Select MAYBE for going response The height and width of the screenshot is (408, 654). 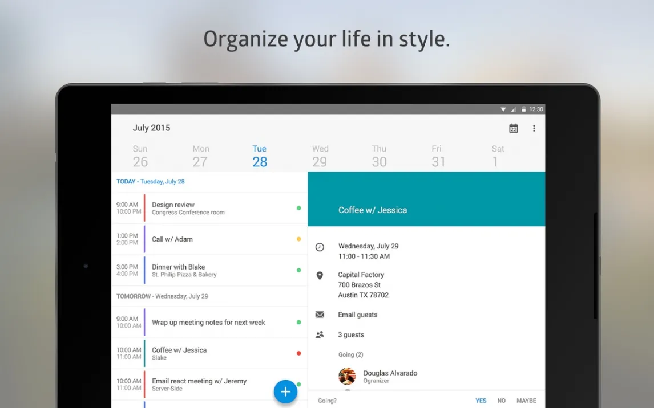pos(526,401)
